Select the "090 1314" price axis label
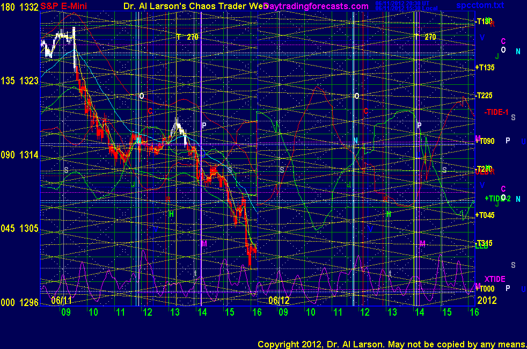Screen dimensions: 527x349 pos(19,155)
